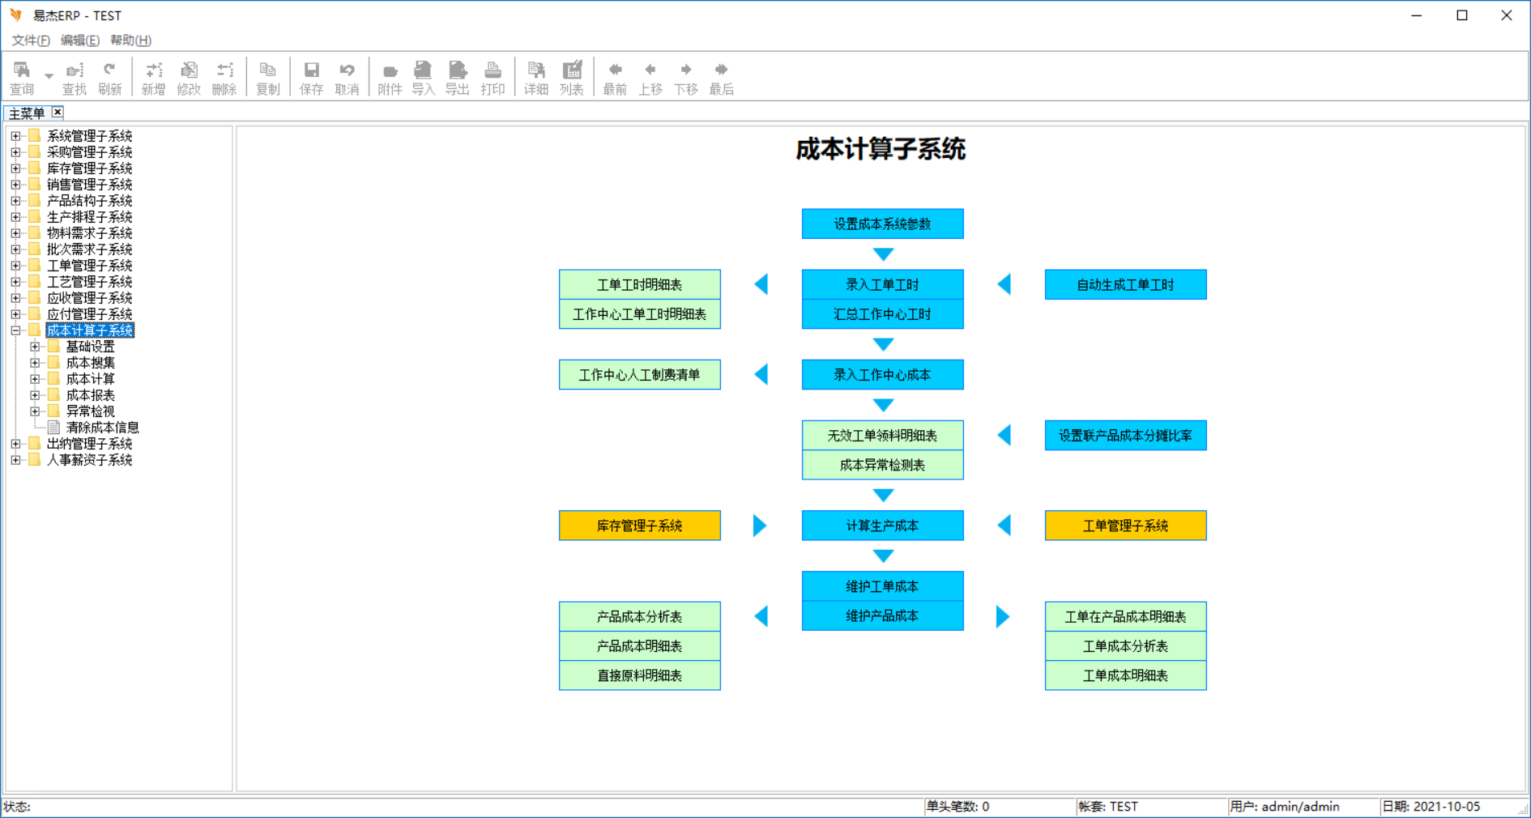This screenshot has height=818, width=1531.
Task: Click the 录入工作中心成本 flowchart button
Action: click(883, 375)
